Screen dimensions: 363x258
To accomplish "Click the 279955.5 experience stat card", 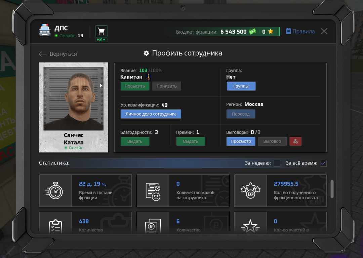I will (x=280, y=190).
